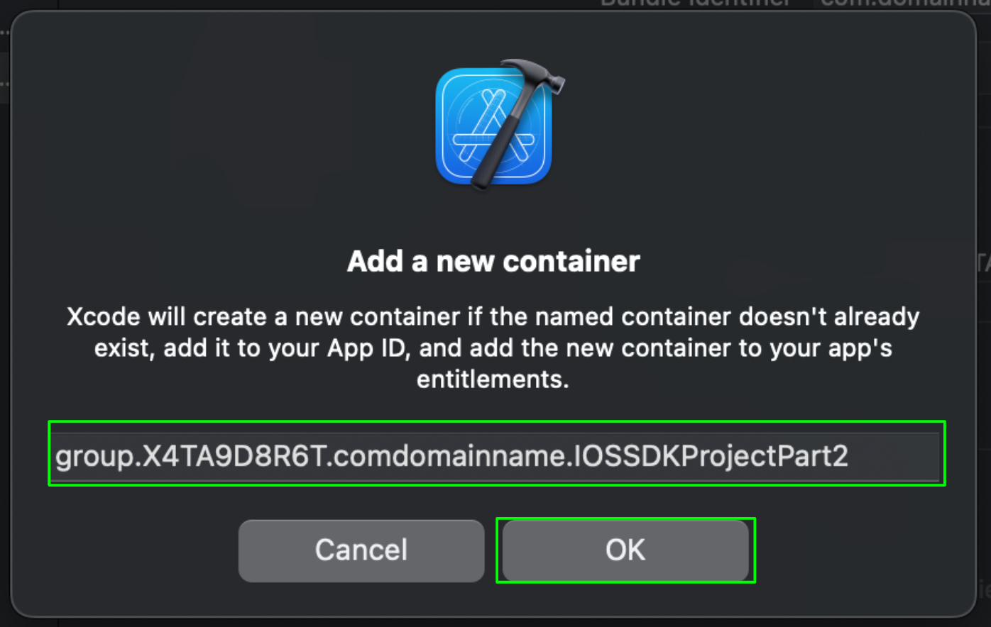Click the "Add a new container" heading

coord(493,262)
